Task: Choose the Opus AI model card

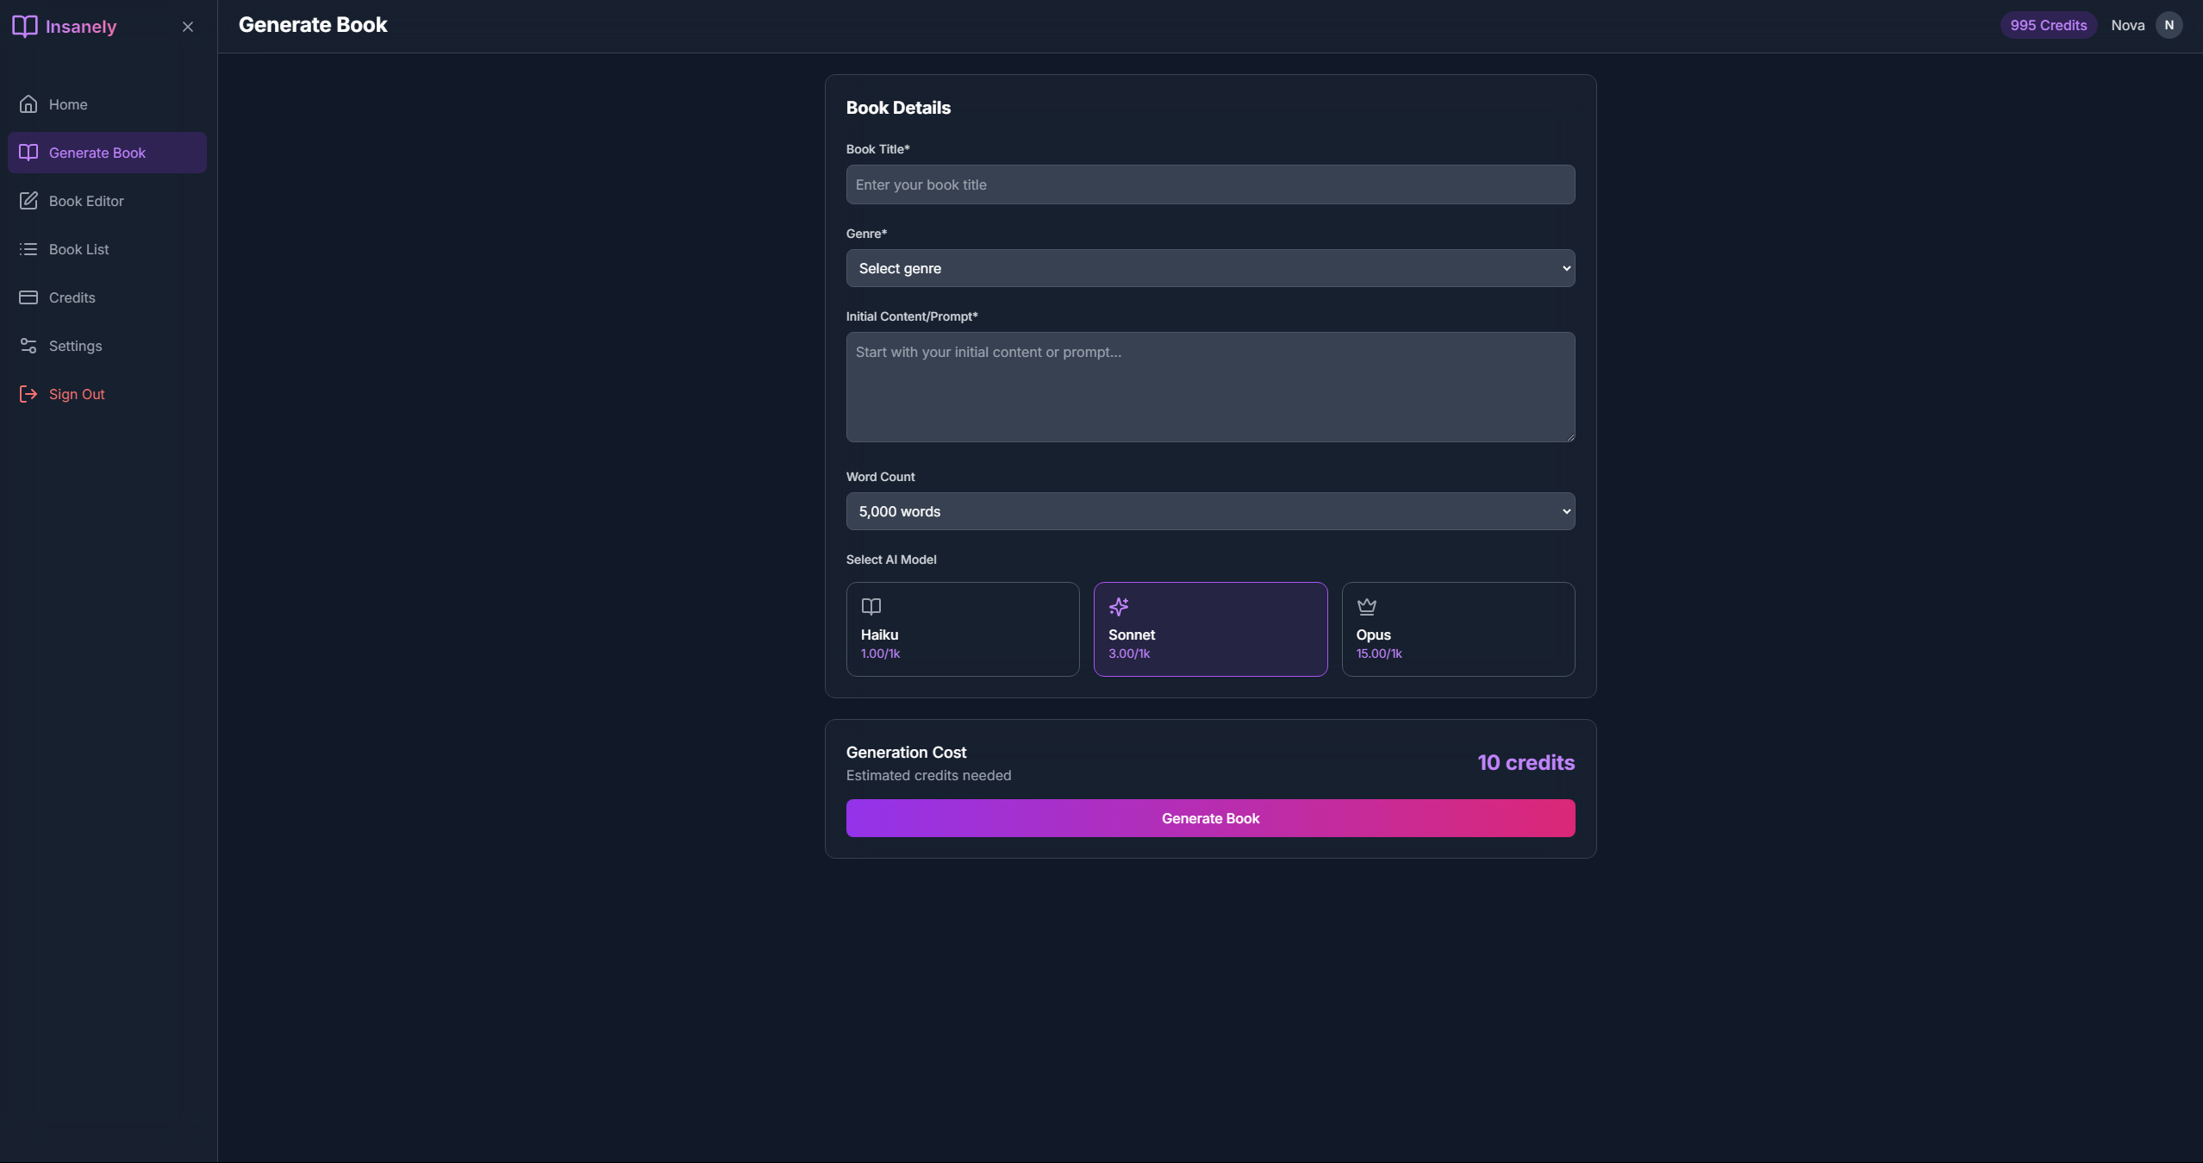Action: pos(1457,628)
